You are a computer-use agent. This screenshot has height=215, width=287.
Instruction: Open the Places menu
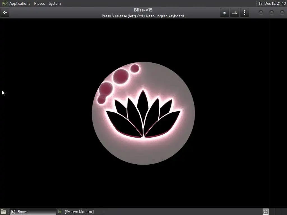coord(39,3)
